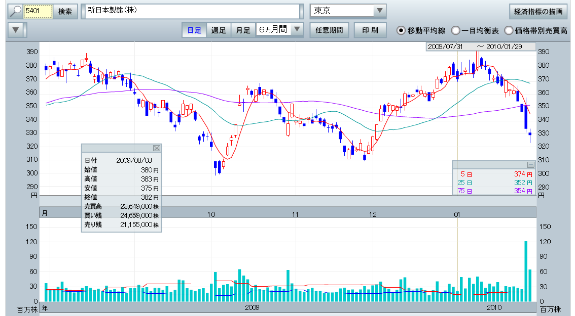Click the 新日本製鐵(株) company name field
The image size is (575, 316).
click(192, 11)
